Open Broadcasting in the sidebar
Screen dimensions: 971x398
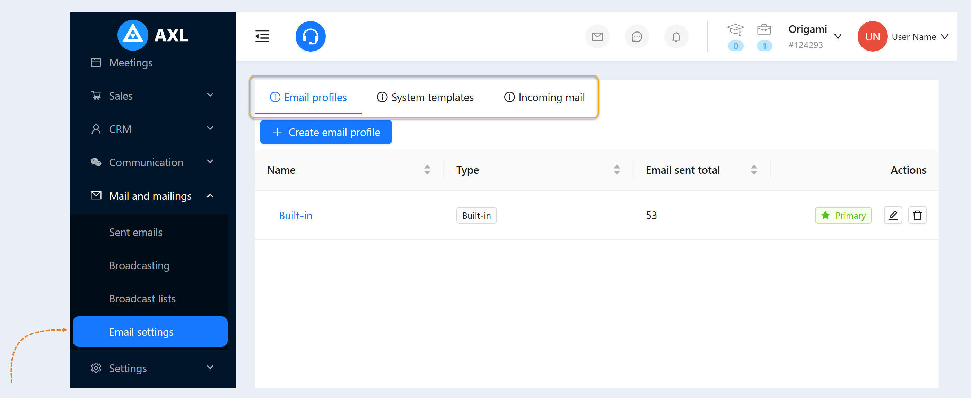tap(150, 265)
